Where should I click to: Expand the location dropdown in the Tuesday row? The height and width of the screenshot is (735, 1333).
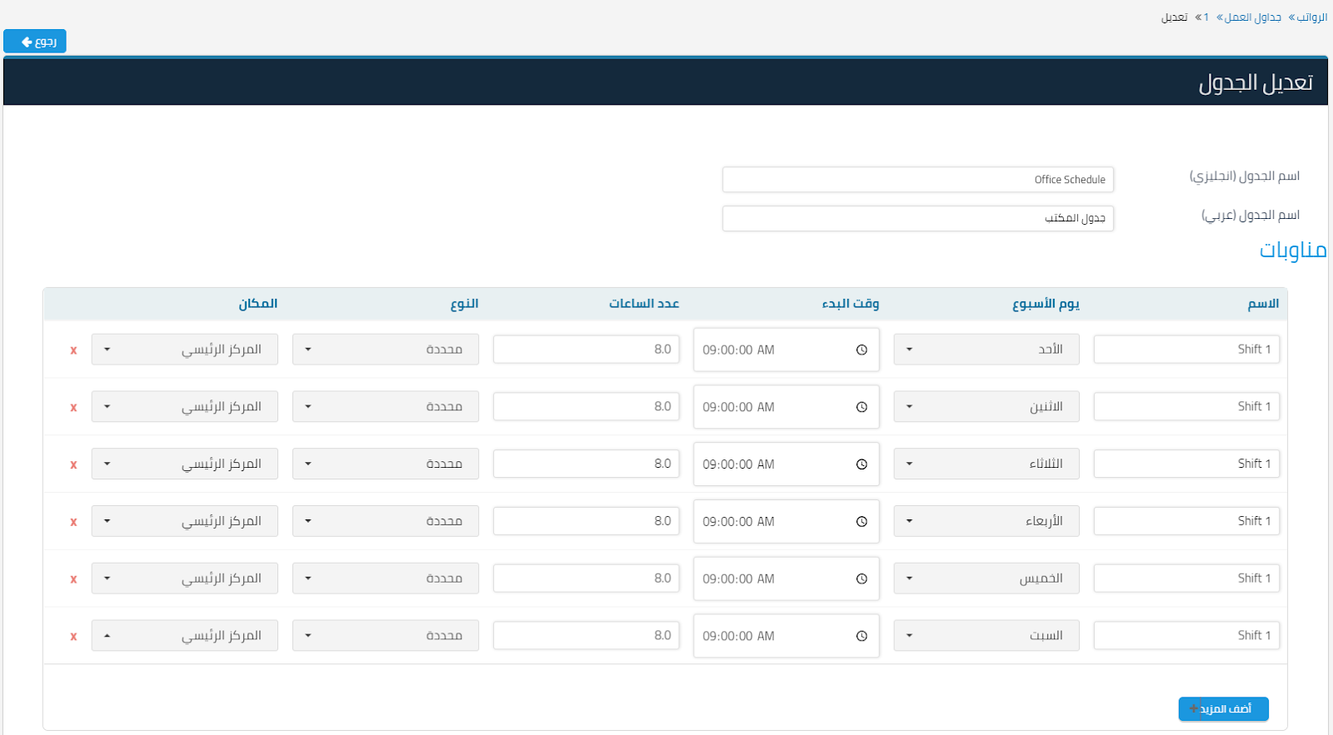[184, 464]
